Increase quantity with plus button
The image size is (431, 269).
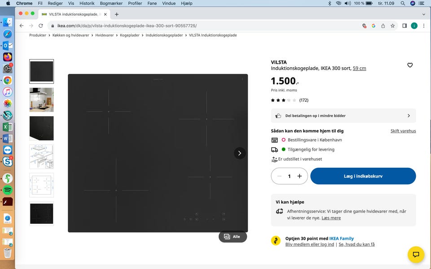click(299, 176)
